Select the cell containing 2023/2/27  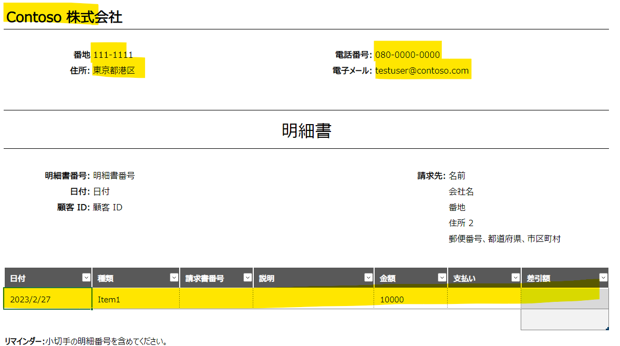(x=48, y=299)
